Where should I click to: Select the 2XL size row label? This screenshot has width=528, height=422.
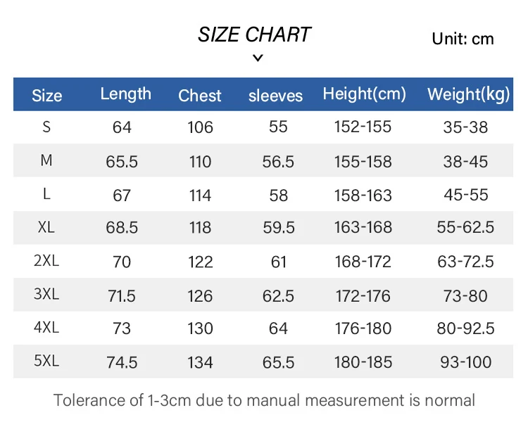coord(46,261)
